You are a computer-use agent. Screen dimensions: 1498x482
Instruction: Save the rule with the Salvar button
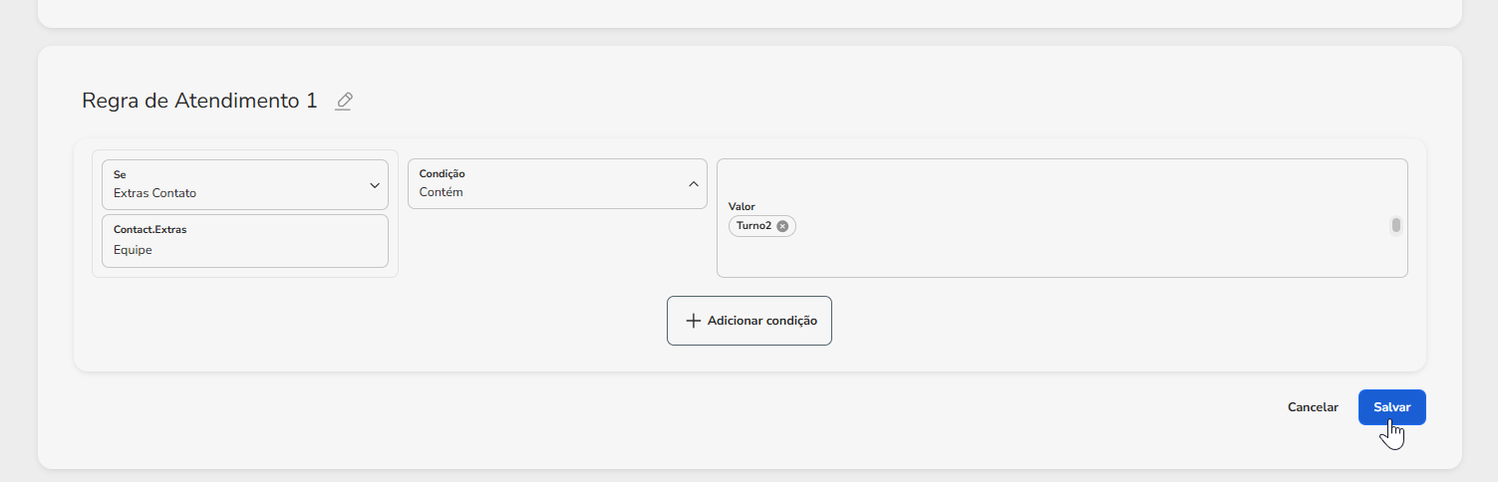(1392, 407)
